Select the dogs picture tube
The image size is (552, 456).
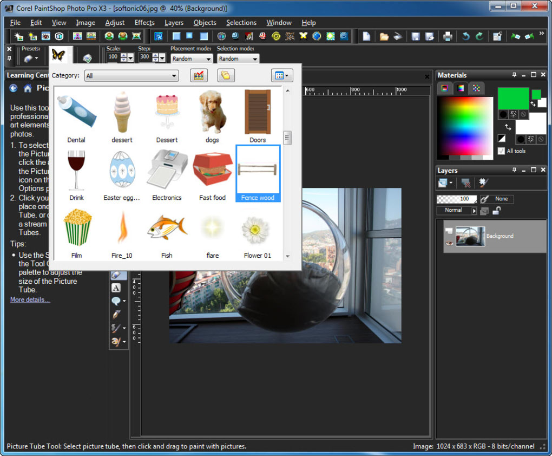(212, 112)
